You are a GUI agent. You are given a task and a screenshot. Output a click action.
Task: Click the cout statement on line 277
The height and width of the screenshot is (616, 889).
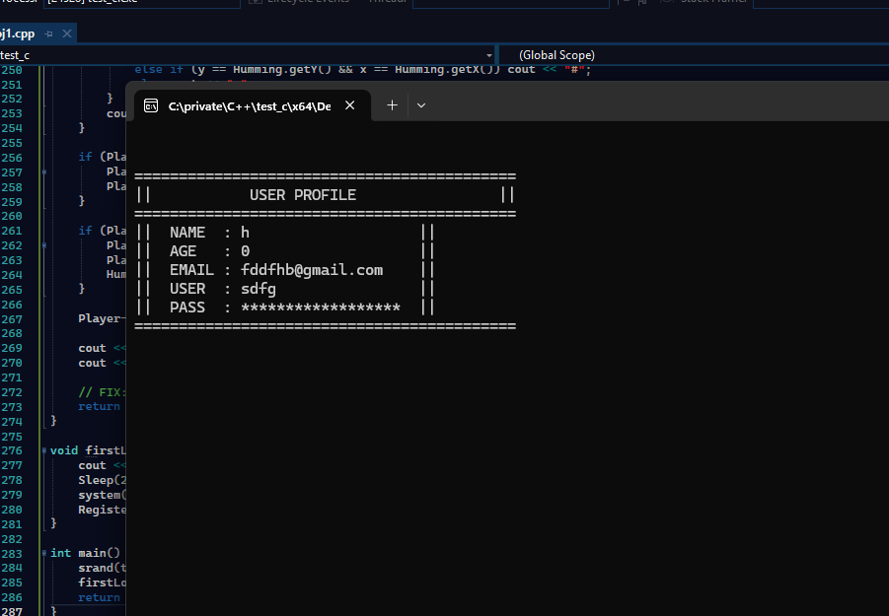click(102, 465)
